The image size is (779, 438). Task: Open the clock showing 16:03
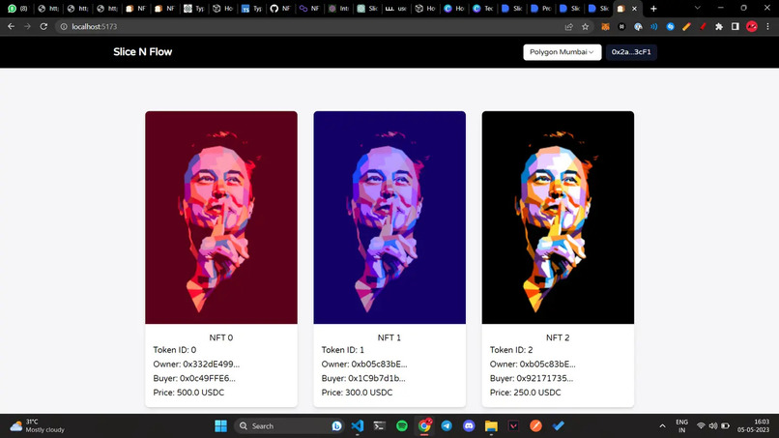click(x=753, y=426)
